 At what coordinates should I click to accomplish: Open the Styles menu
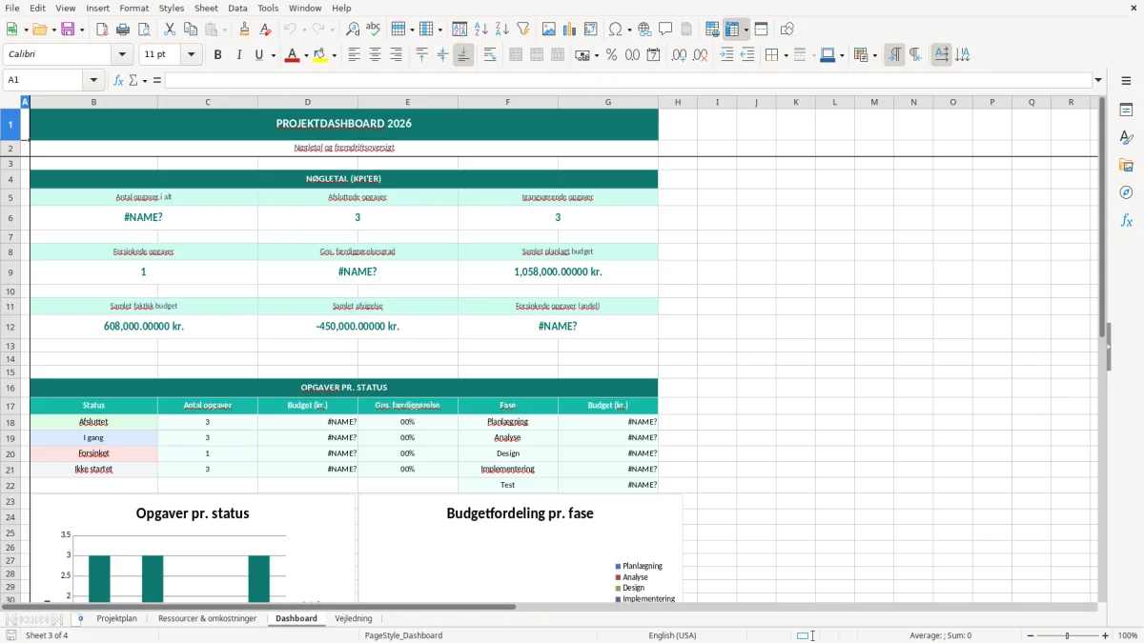tap(172, 8)
